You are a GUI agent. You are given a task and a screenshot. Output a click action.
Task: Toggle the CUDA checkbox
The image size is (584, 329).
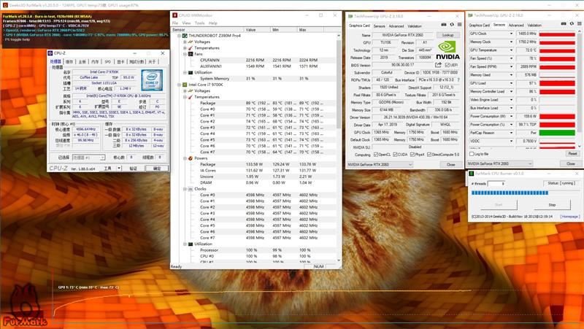pyautogui.click(x=395, y=155)
